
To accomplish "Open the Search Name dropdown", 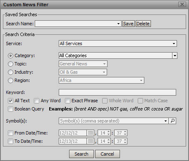I will (78, 24).
